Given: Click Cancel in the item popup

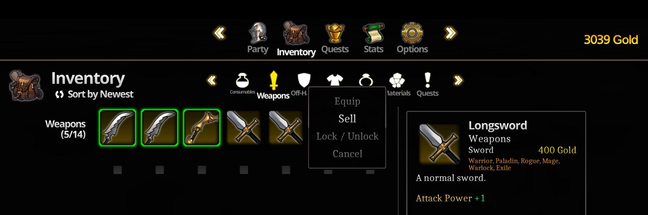Looking at the screenshot, I should click(x=347, y=154).
